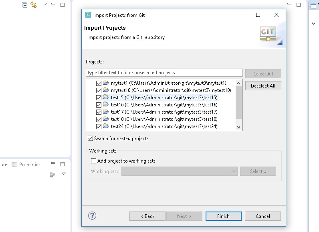Click the test17 folder icon
This screenshot has height=232, width=319.
pos(106,112)
